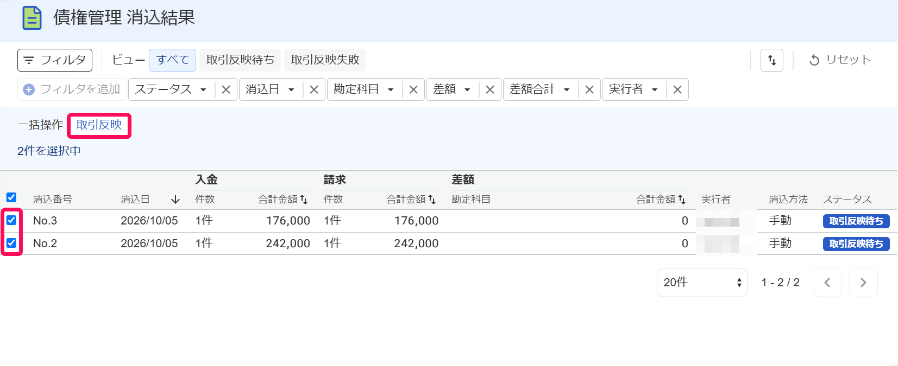Click the sort order arrows button at top right
This screenshot has width=898, height=366.
pos(772,60)
